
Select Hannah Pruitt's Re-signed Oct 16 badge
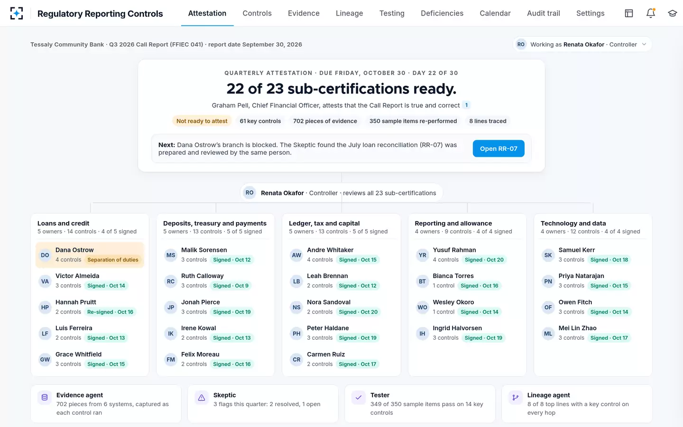tap(111, 312)
